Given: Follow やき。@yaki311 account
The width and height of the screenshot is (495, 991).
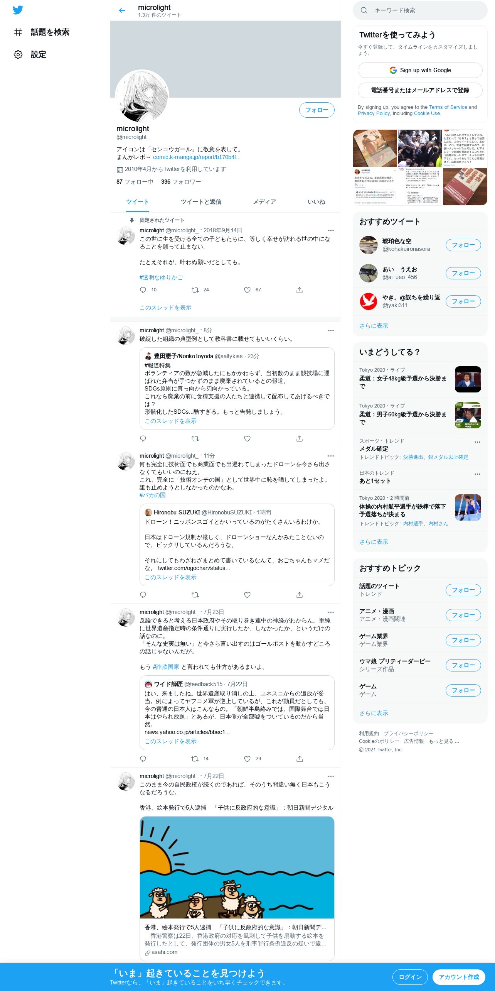Looking at the screenshot, I should [x=463, y=301].
